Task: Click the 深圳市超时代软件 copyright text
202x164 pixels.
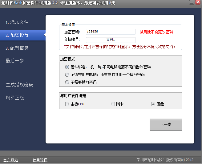Action: pos(165,160)
